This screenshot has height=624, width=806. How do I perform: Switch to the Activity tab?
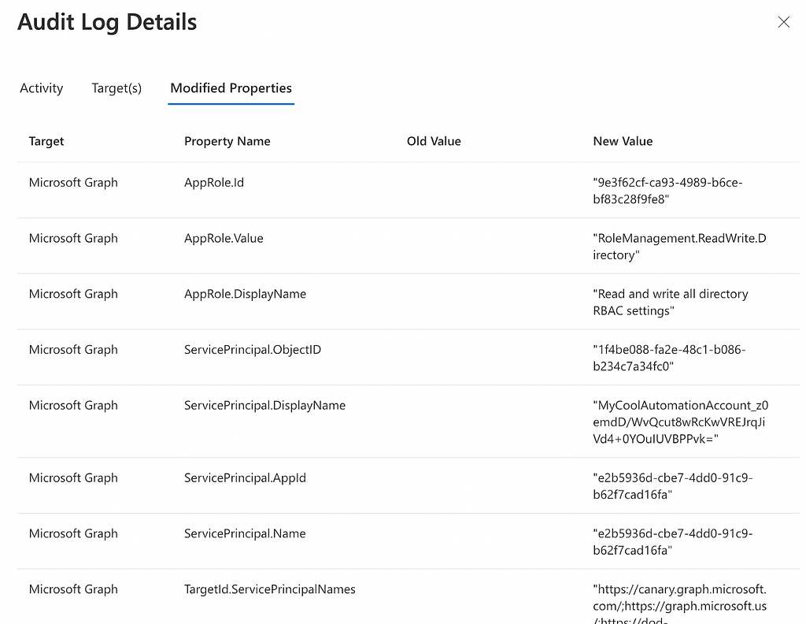point(42,88)
